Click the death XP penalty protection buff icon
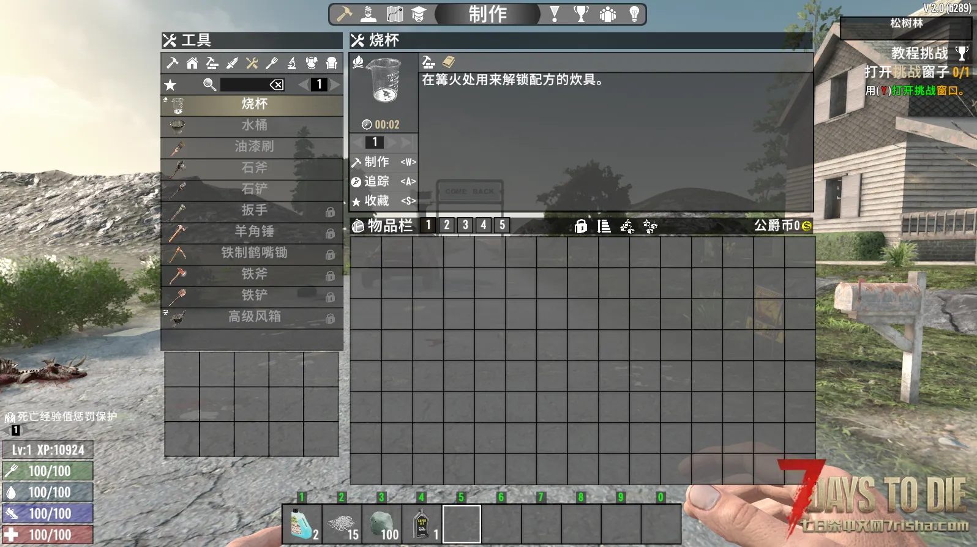This screenshot has height=547, width=977. pyautogui.click(x=10, y=417)
